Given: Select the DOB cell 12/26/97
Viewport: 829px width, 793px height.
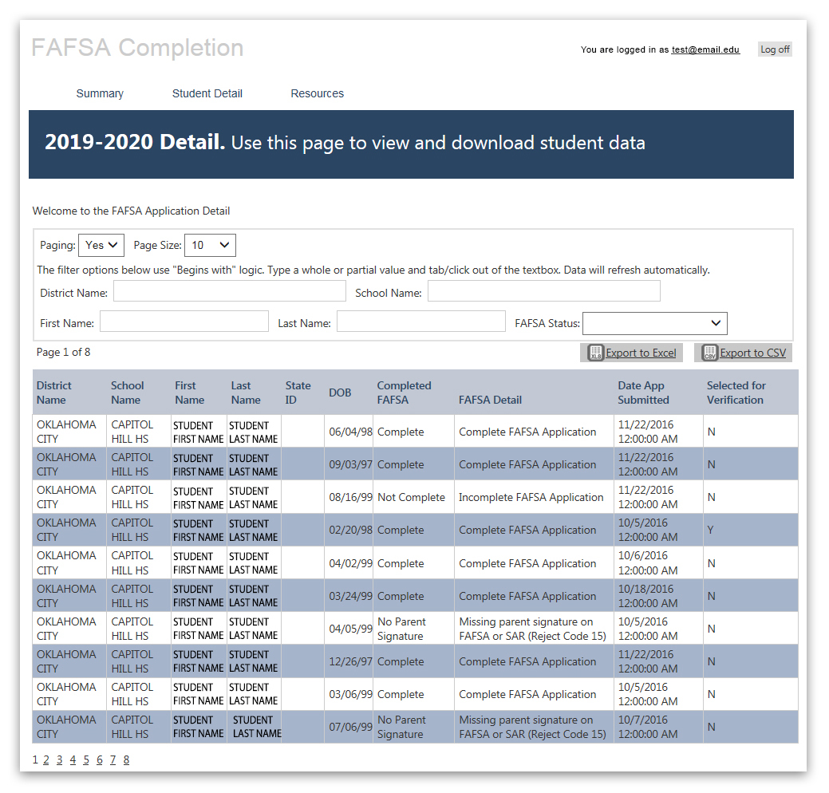Looking at the screenshot, I should [x=350, y=661].
